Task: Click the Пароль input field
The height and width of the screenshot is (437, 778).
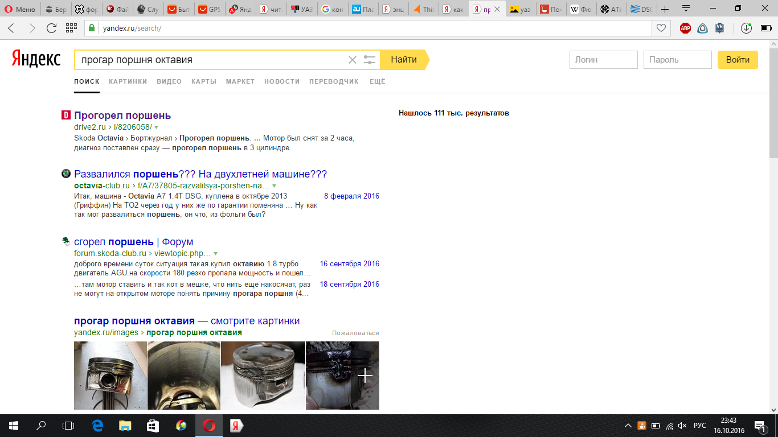Action: point(678,60)
